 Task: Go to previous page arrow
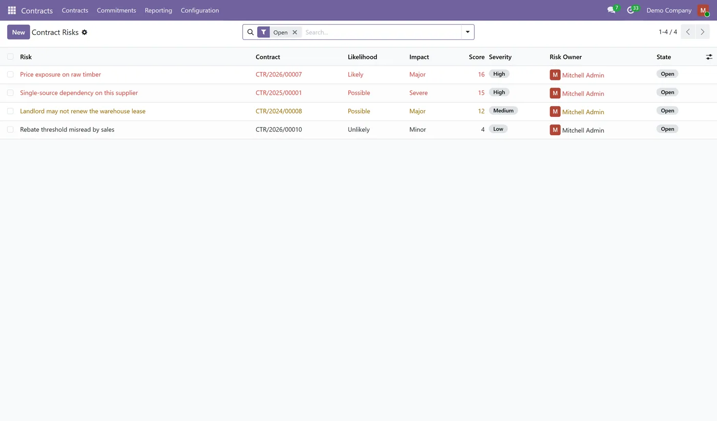point(688,32)
